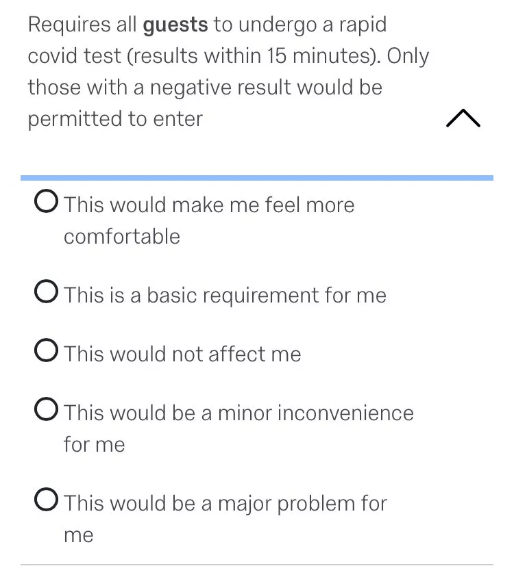Click the 'permitted to enter' line of question
Viewport: 514px width, 579px height.
[115, 119]
